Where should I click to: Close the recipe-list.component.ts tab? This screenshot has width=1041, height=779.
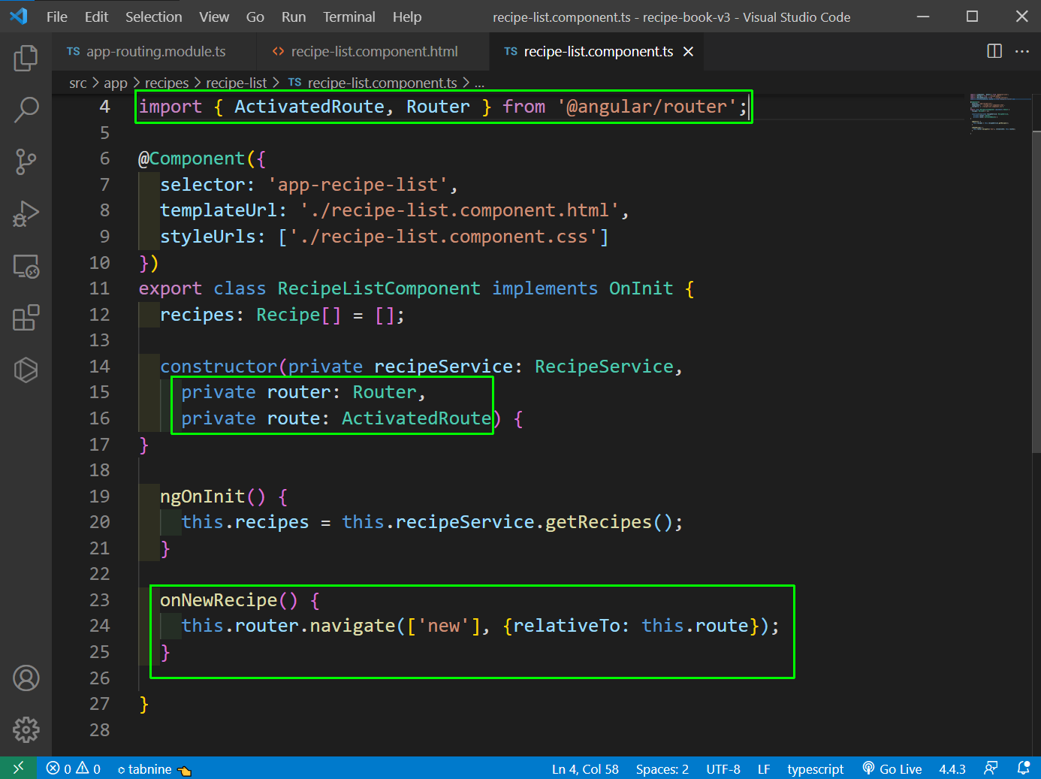pos(688,51)
